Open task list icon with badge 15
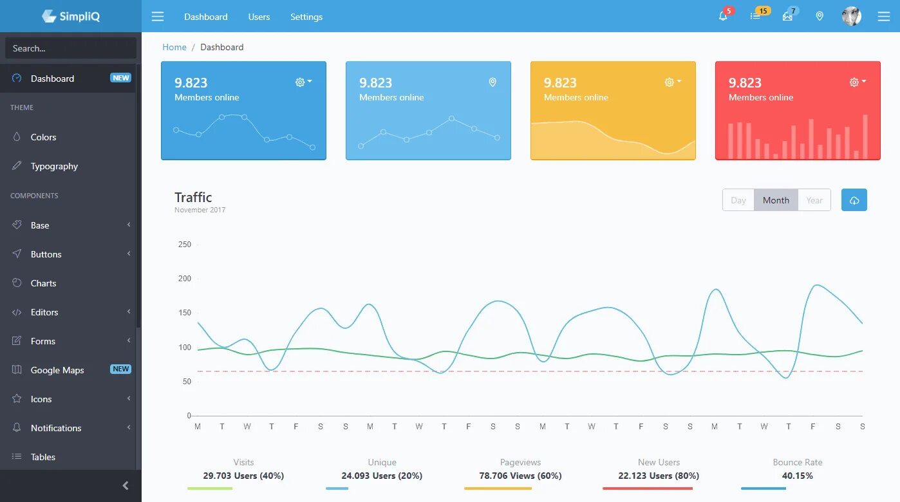The image size is (900, 502). tap(755, 17)
